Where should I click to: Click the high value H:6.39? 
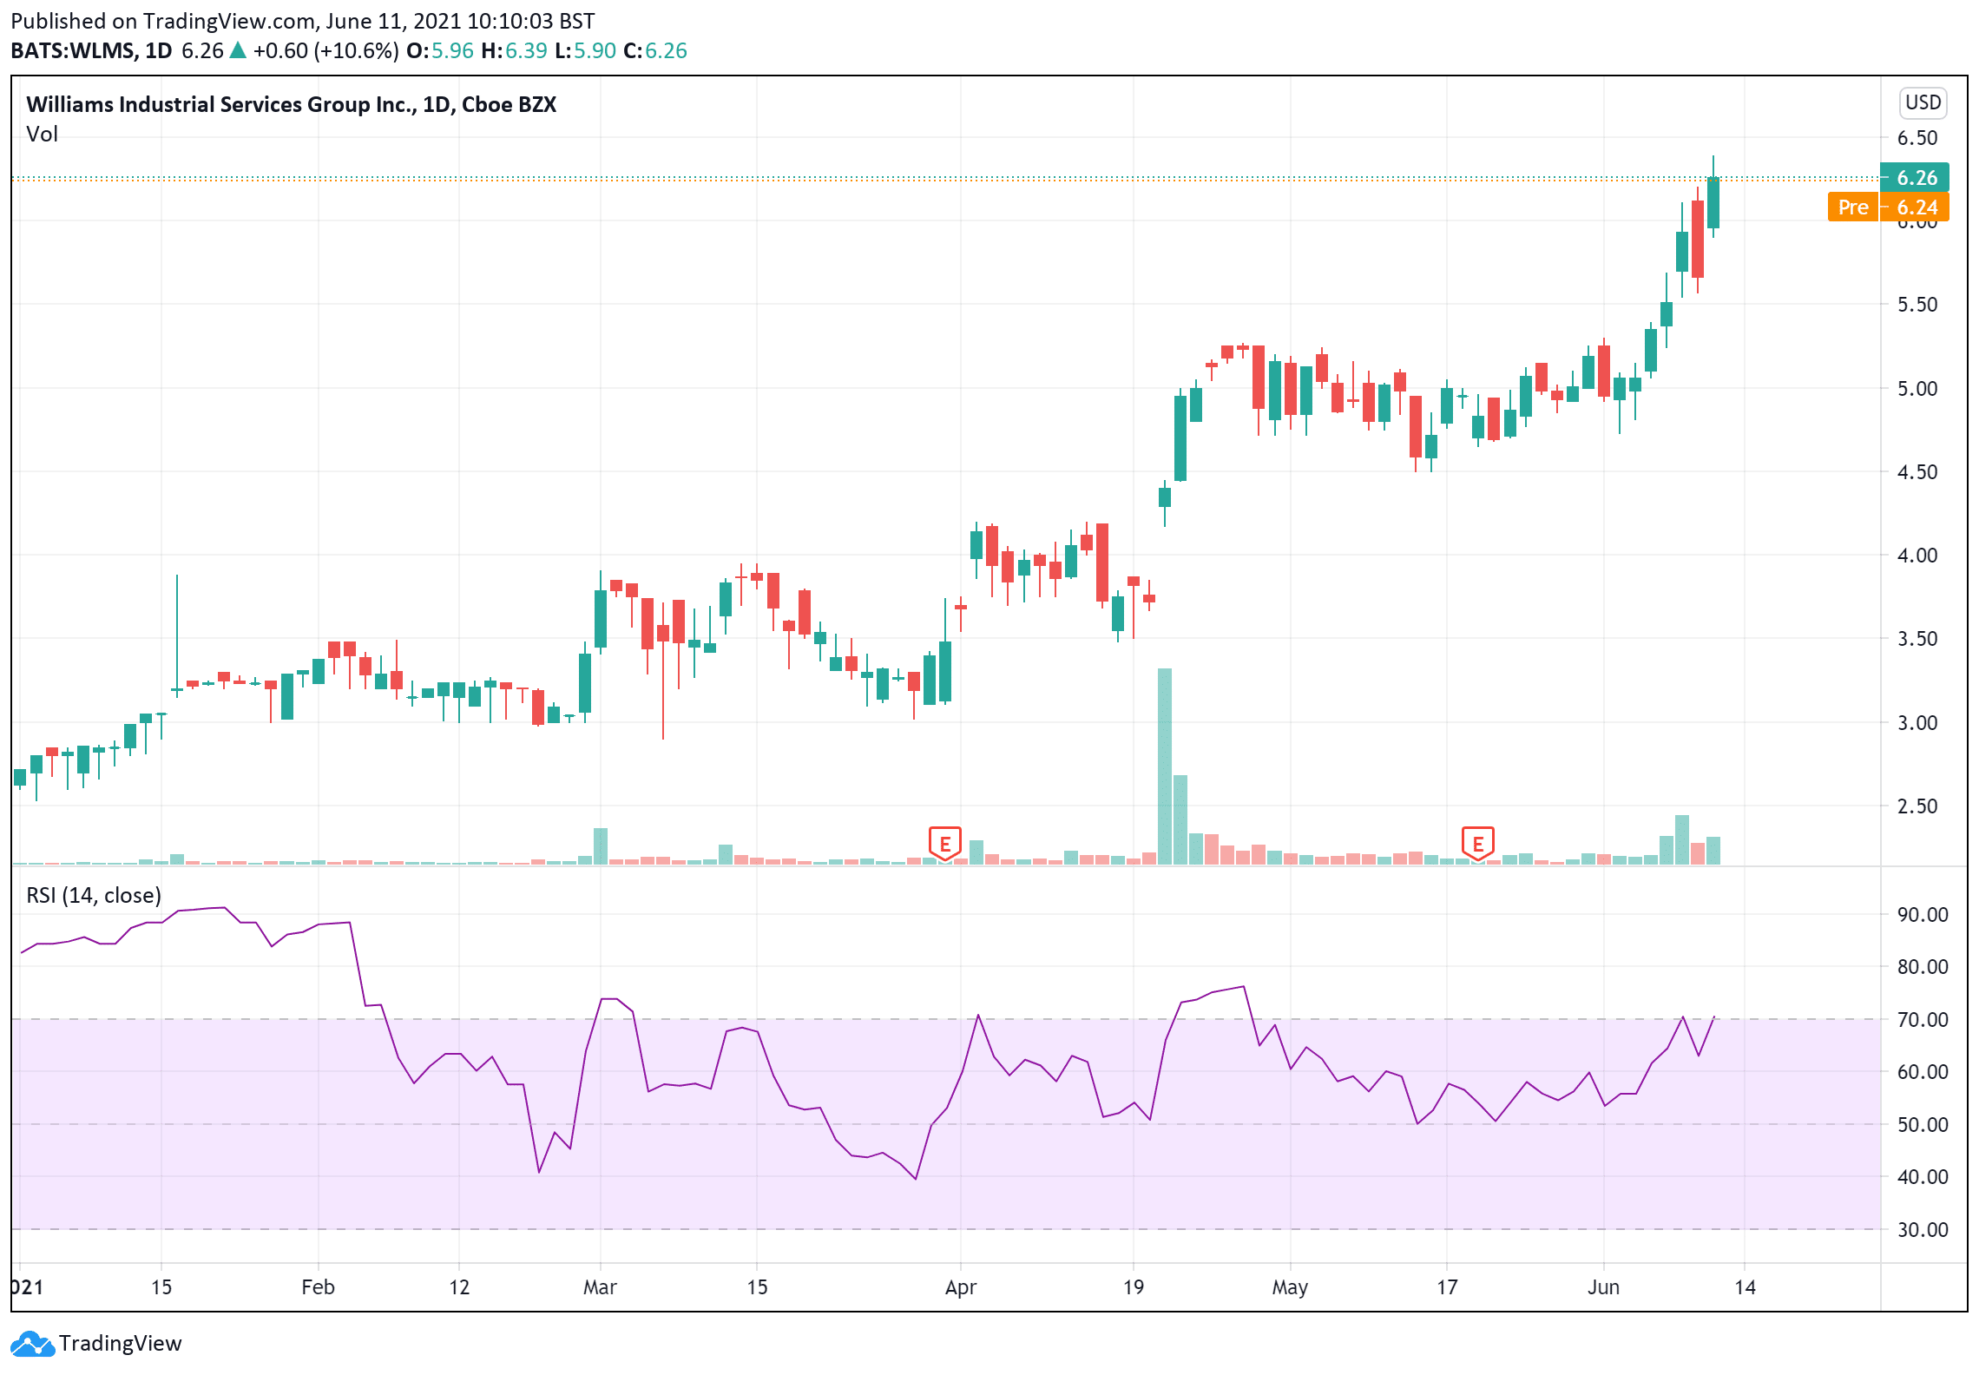click(x=514, y=50)
